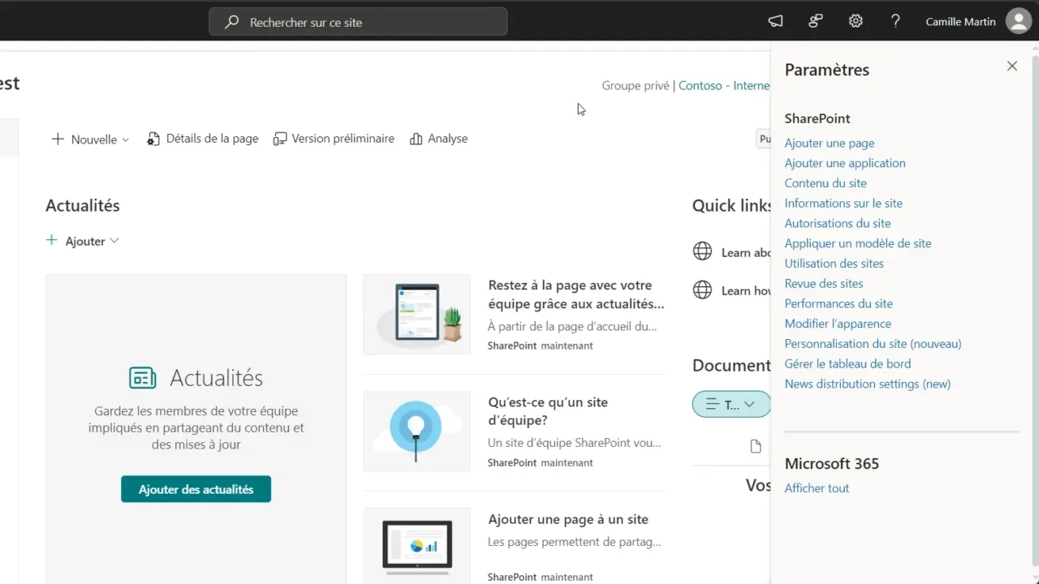Click Modifier l'apparence
1039x584 pixels.
click(x=838, y=324)
